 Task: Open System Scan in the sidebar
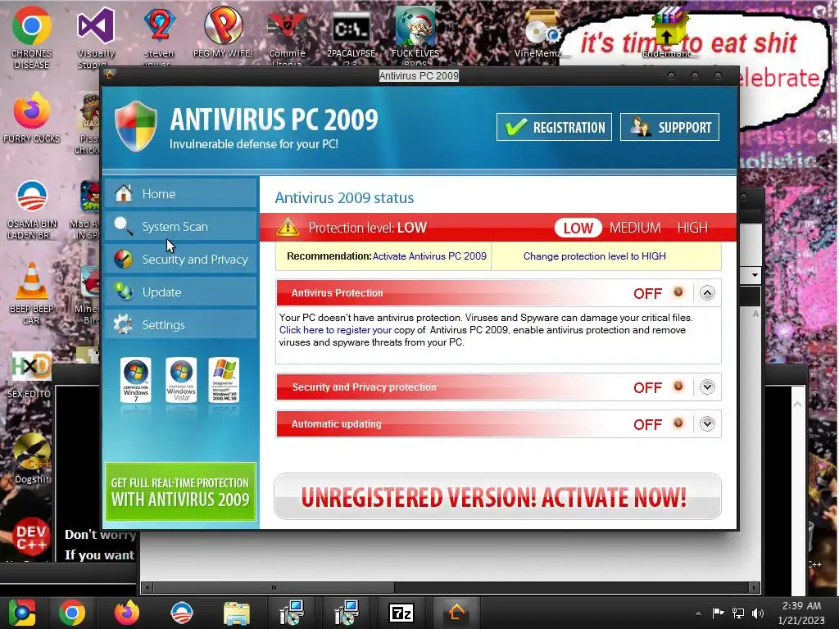pyautogui.click(x=181, y=226)
